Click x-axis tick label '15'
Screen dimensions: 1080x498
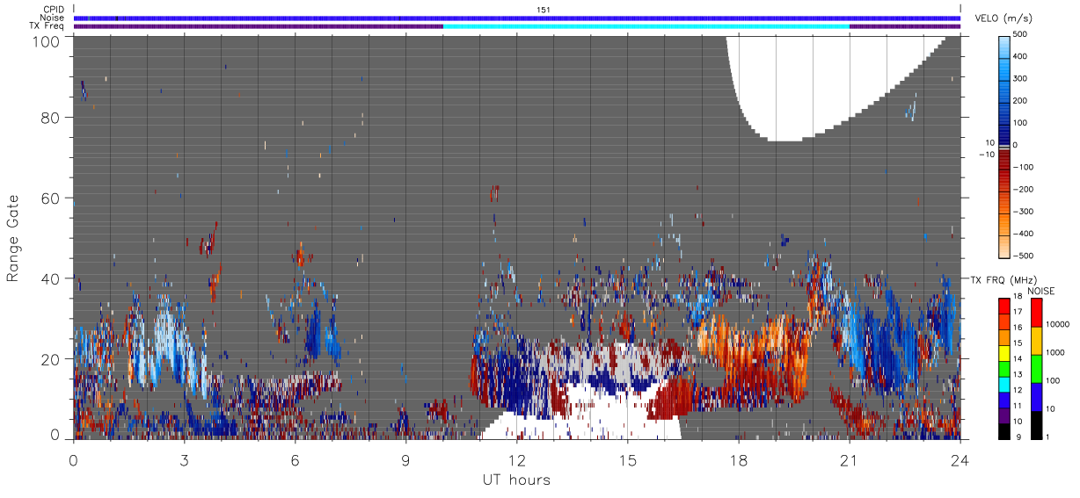[628, 459]
